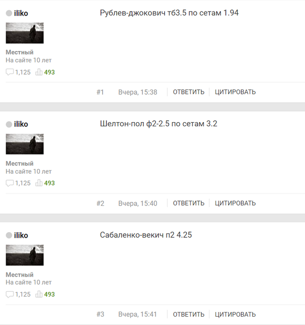This screenshot has height=325, width=305.
Task: Click iliko's avatar thumbnail in post #3
Action: click(25, 255)
